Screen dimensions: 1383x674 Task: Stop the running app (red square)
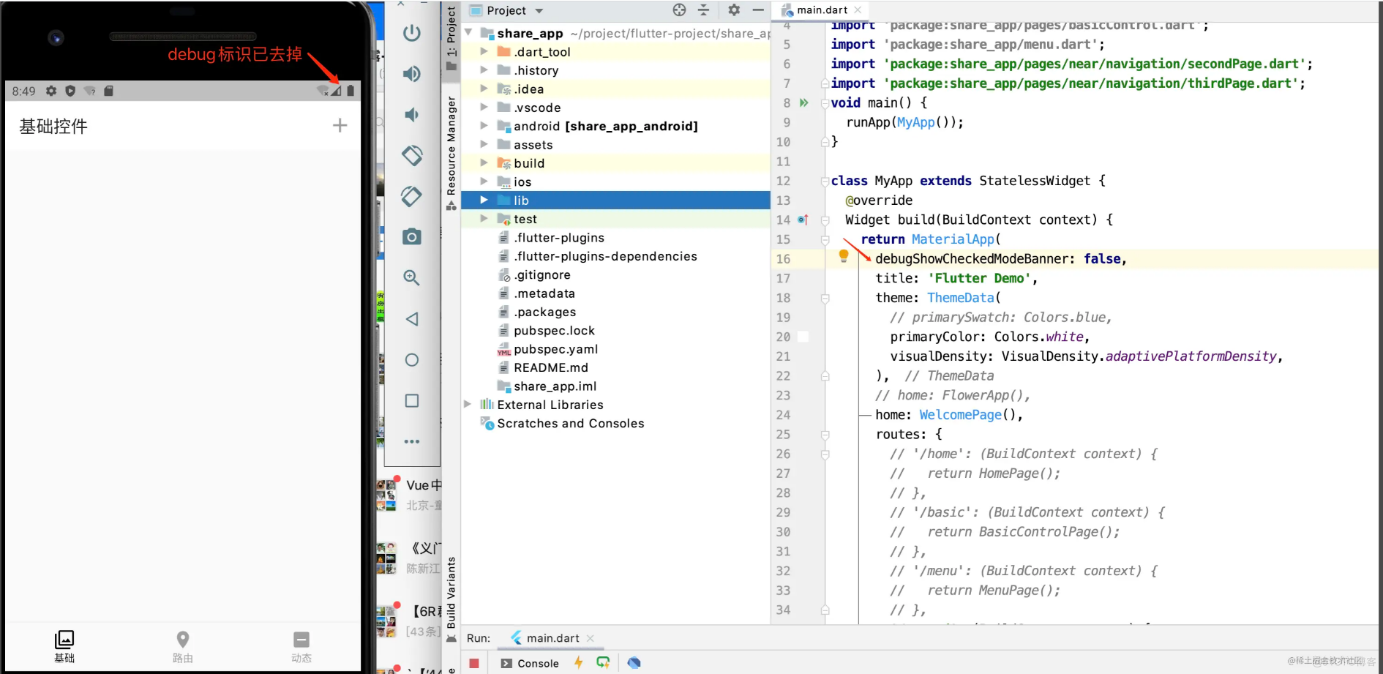coord(474,663)
